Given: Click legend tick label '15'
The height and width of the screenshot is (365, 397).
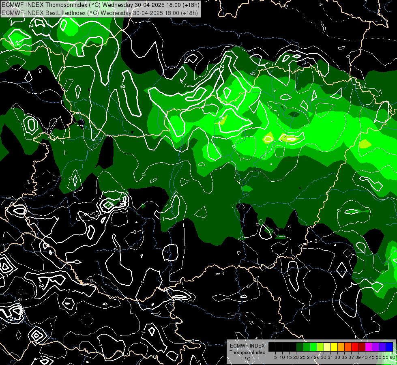Looking at the screenshot, I should (x=289, y=357).
